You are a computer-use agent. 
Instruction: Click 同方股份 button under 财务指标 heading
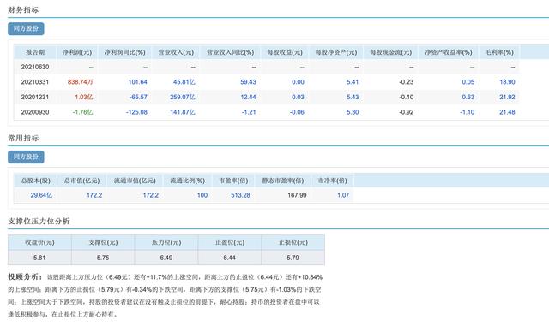[x=26, y=28]
